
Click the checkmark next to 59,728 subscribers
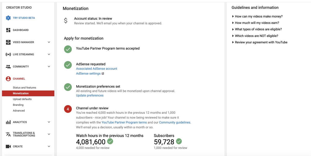point(179,141)
